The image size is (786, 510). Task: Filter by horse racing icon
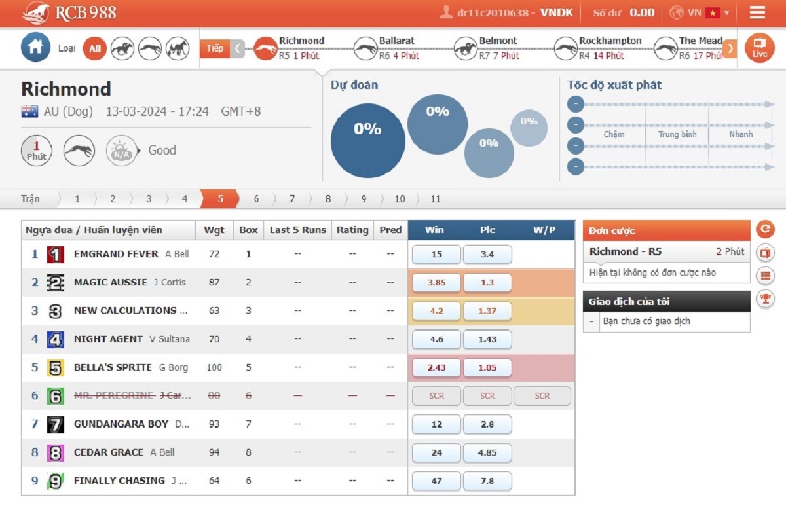(122, 48)
